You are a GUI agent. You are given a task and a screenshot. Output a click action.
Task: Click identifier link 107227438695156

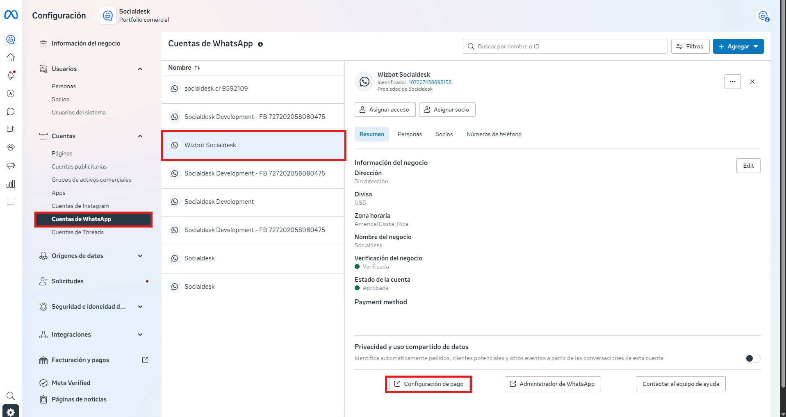point(430,82)
